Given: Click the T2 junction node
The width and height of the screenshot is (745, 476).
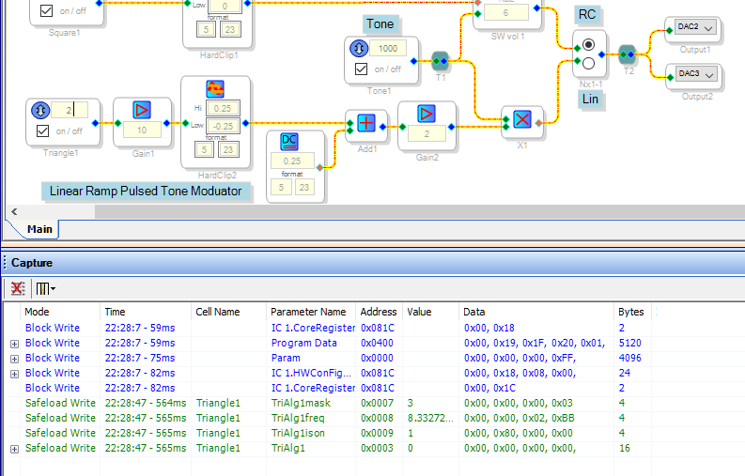Looking at the screenshot, I should [628, 54].
